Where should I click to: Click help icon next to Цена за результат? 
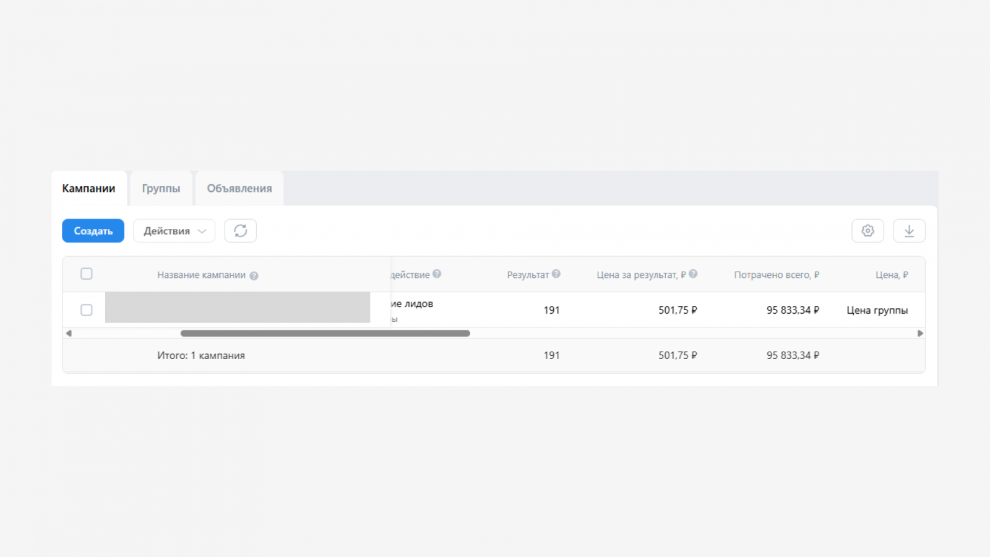coord(693,274)
